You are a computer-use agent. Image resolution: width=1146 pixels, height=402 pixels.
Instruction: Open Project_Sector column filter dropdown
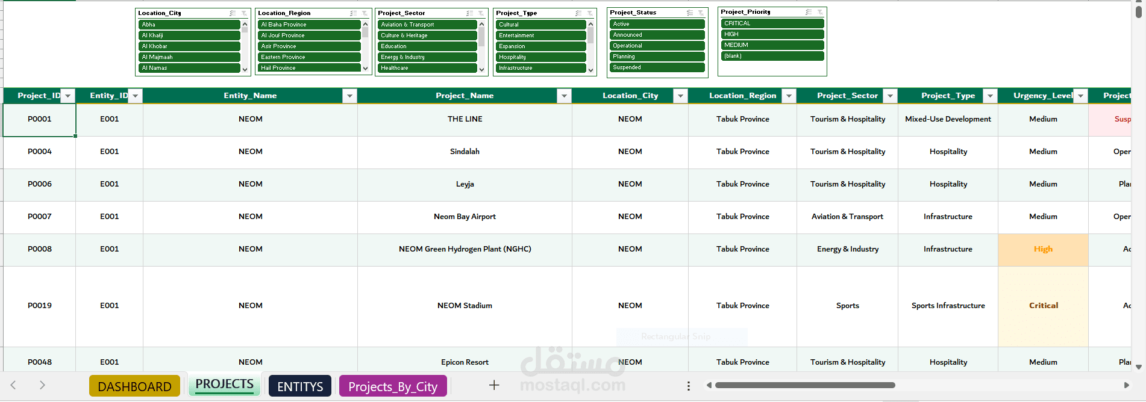click(x=890, y=96)
